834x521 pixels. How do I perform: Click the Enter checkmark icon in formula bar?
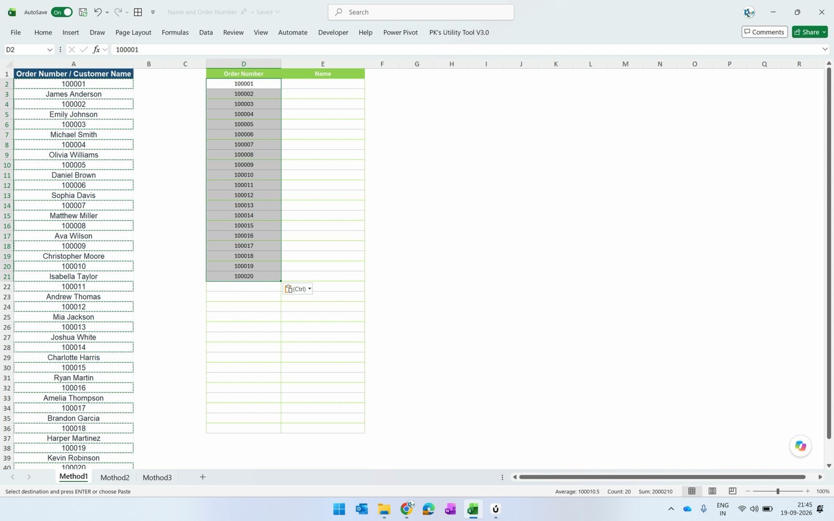[83, 49]
